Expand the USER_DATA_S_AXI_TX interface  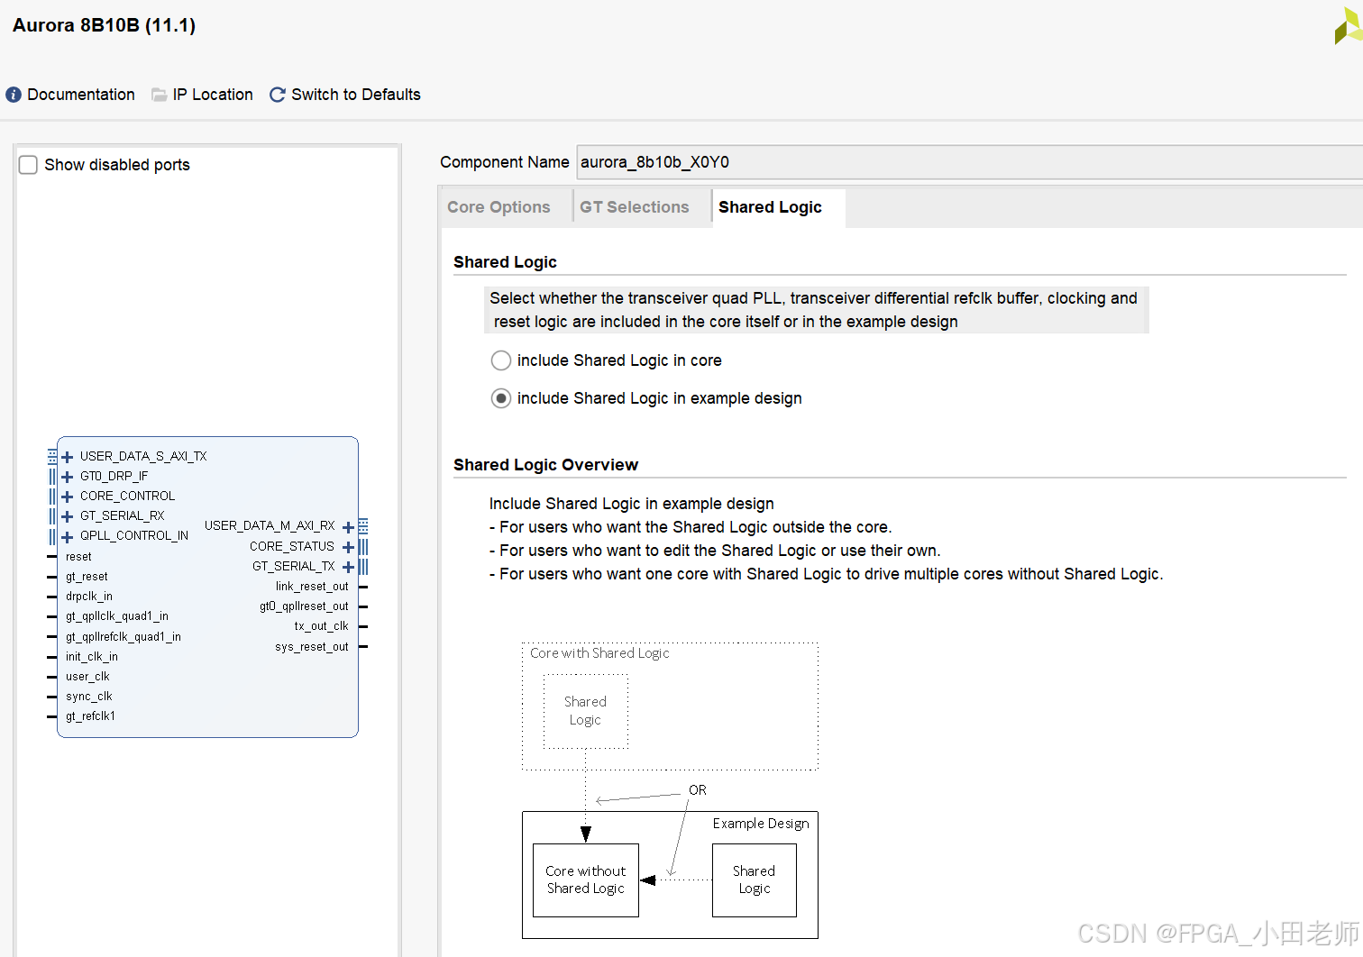point(67,457)
